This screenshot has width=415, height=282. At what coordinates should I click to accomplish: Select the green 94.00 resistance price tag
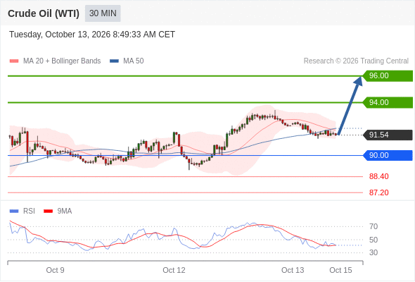388,103
